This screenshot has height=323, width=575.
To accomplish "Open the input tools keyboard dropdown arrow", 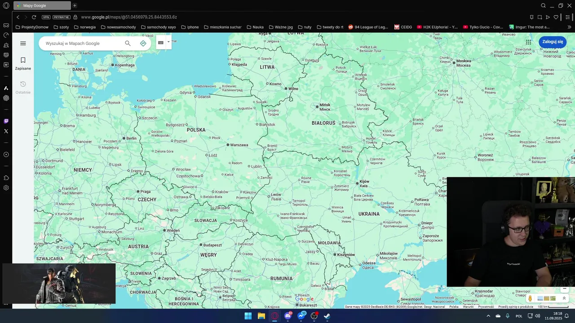I will (x=168, y=42).
